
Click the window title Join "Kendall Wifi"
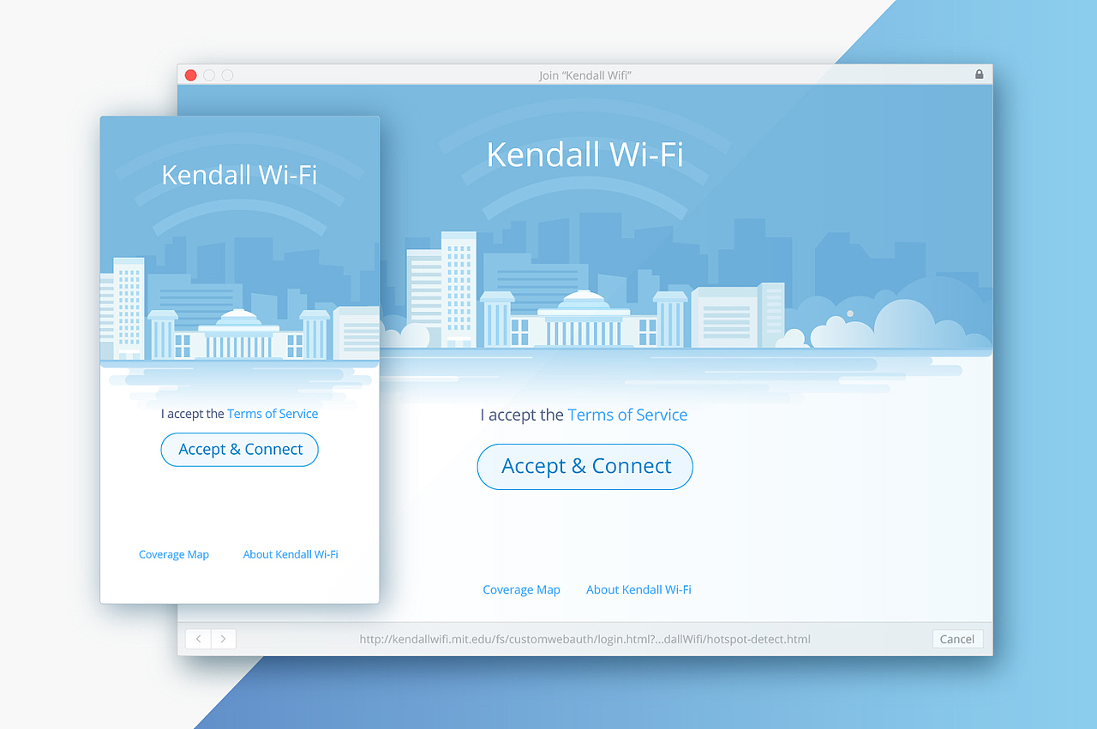(x=585, y=75)
